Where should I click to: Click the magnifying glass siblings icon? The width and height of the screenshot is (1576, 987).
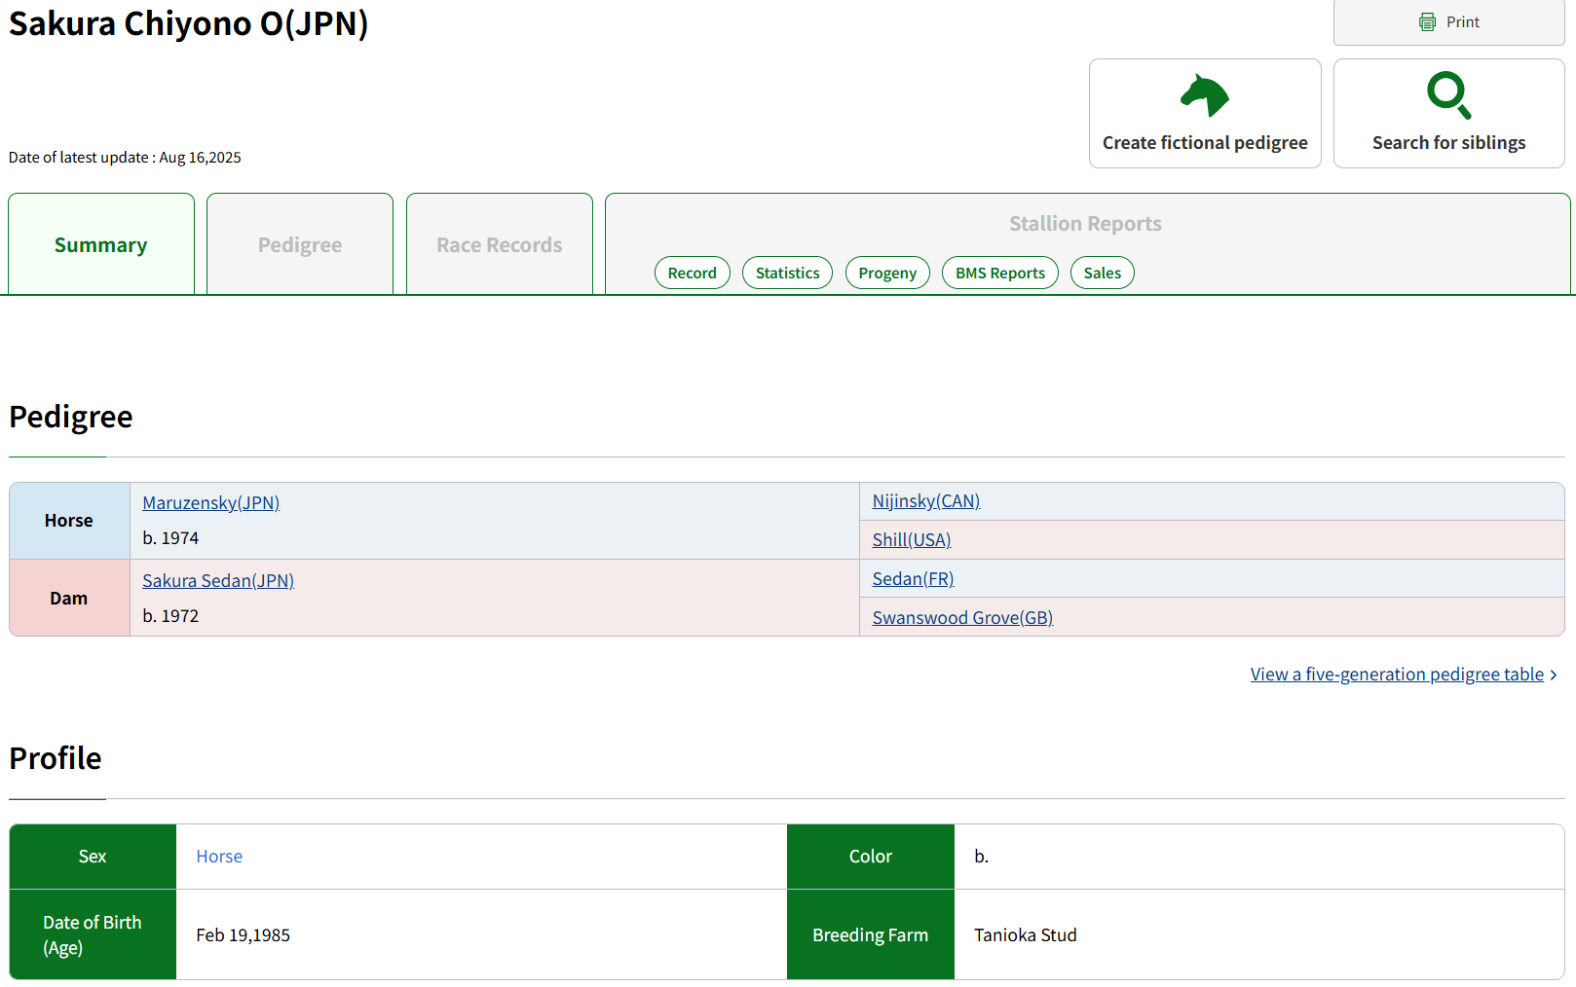1448,95
